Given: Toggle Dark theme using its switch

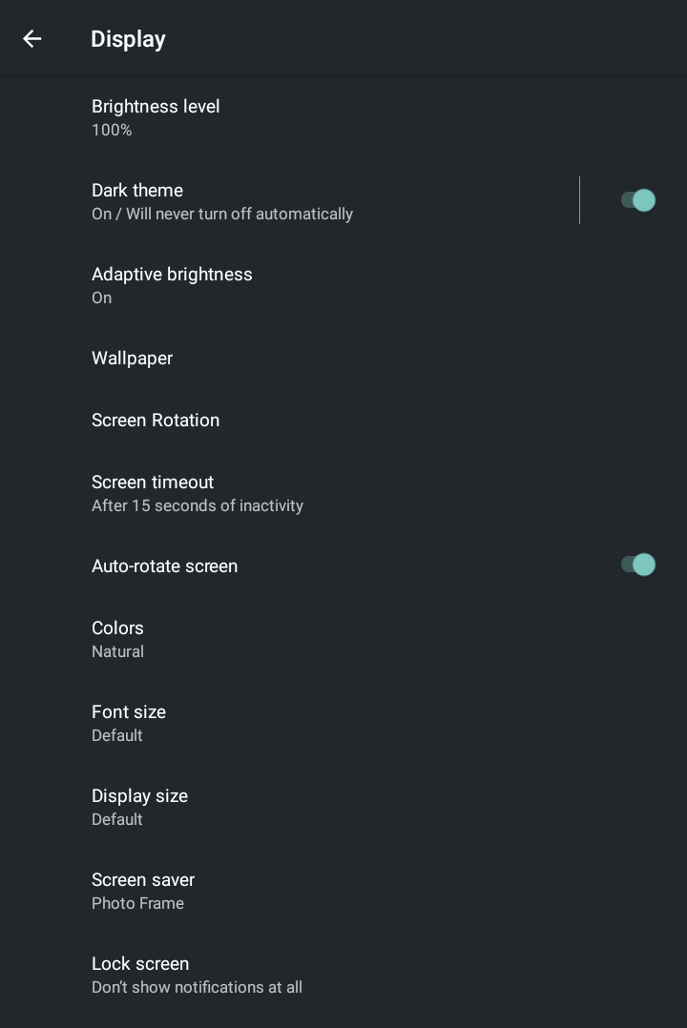Looking at the screenshot, I should 636,200.
